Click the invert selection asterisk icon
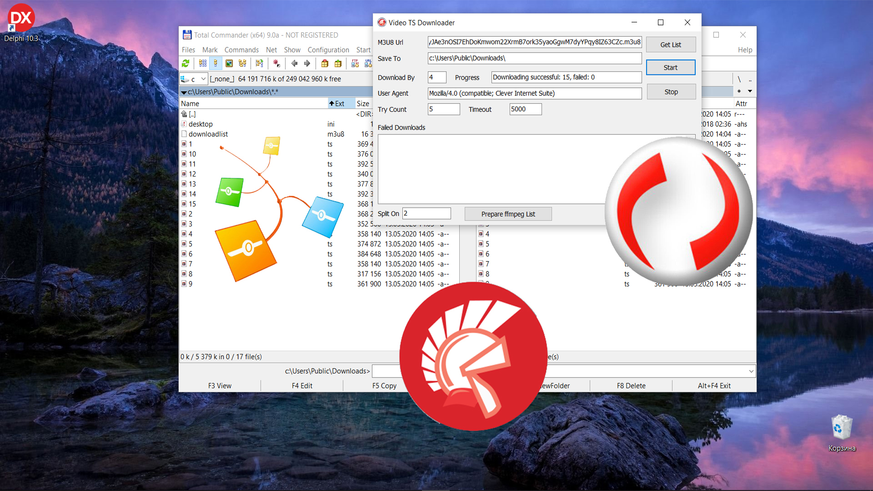The image size is (873, 491). (x=276, y=64)
